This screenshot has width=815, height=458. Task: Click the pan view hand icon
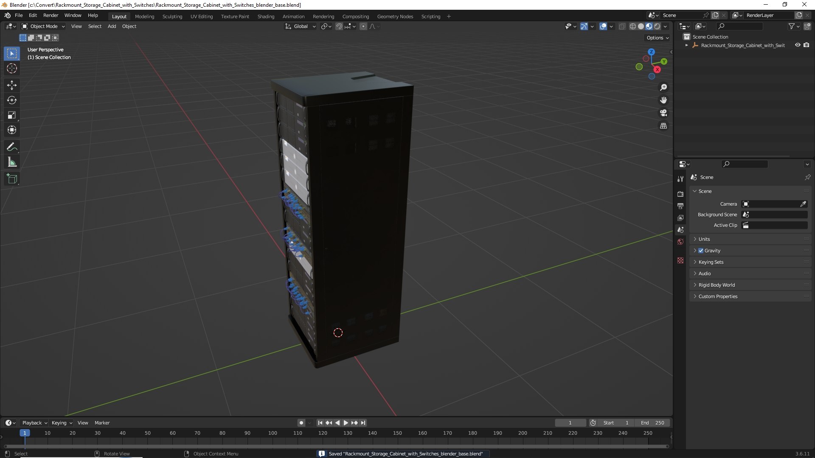[663, 100]
